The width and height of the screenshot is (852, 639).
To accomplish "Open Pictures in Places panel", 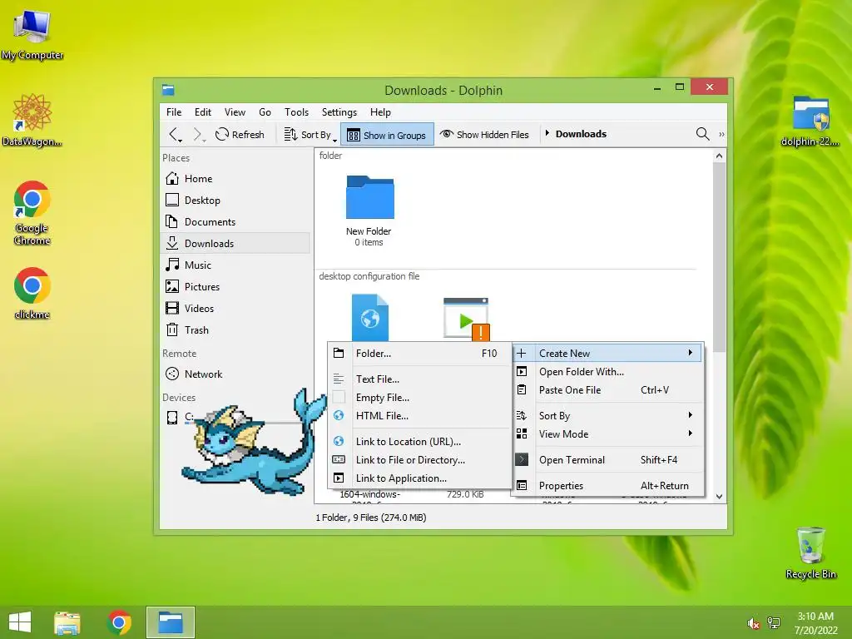I will coord(235,286).
